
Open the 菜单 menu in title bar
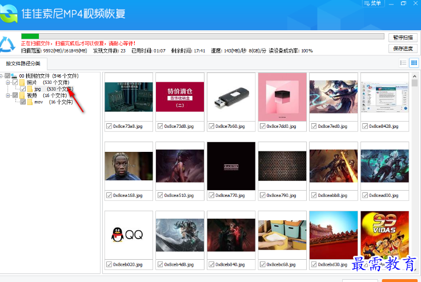[373, 3]
